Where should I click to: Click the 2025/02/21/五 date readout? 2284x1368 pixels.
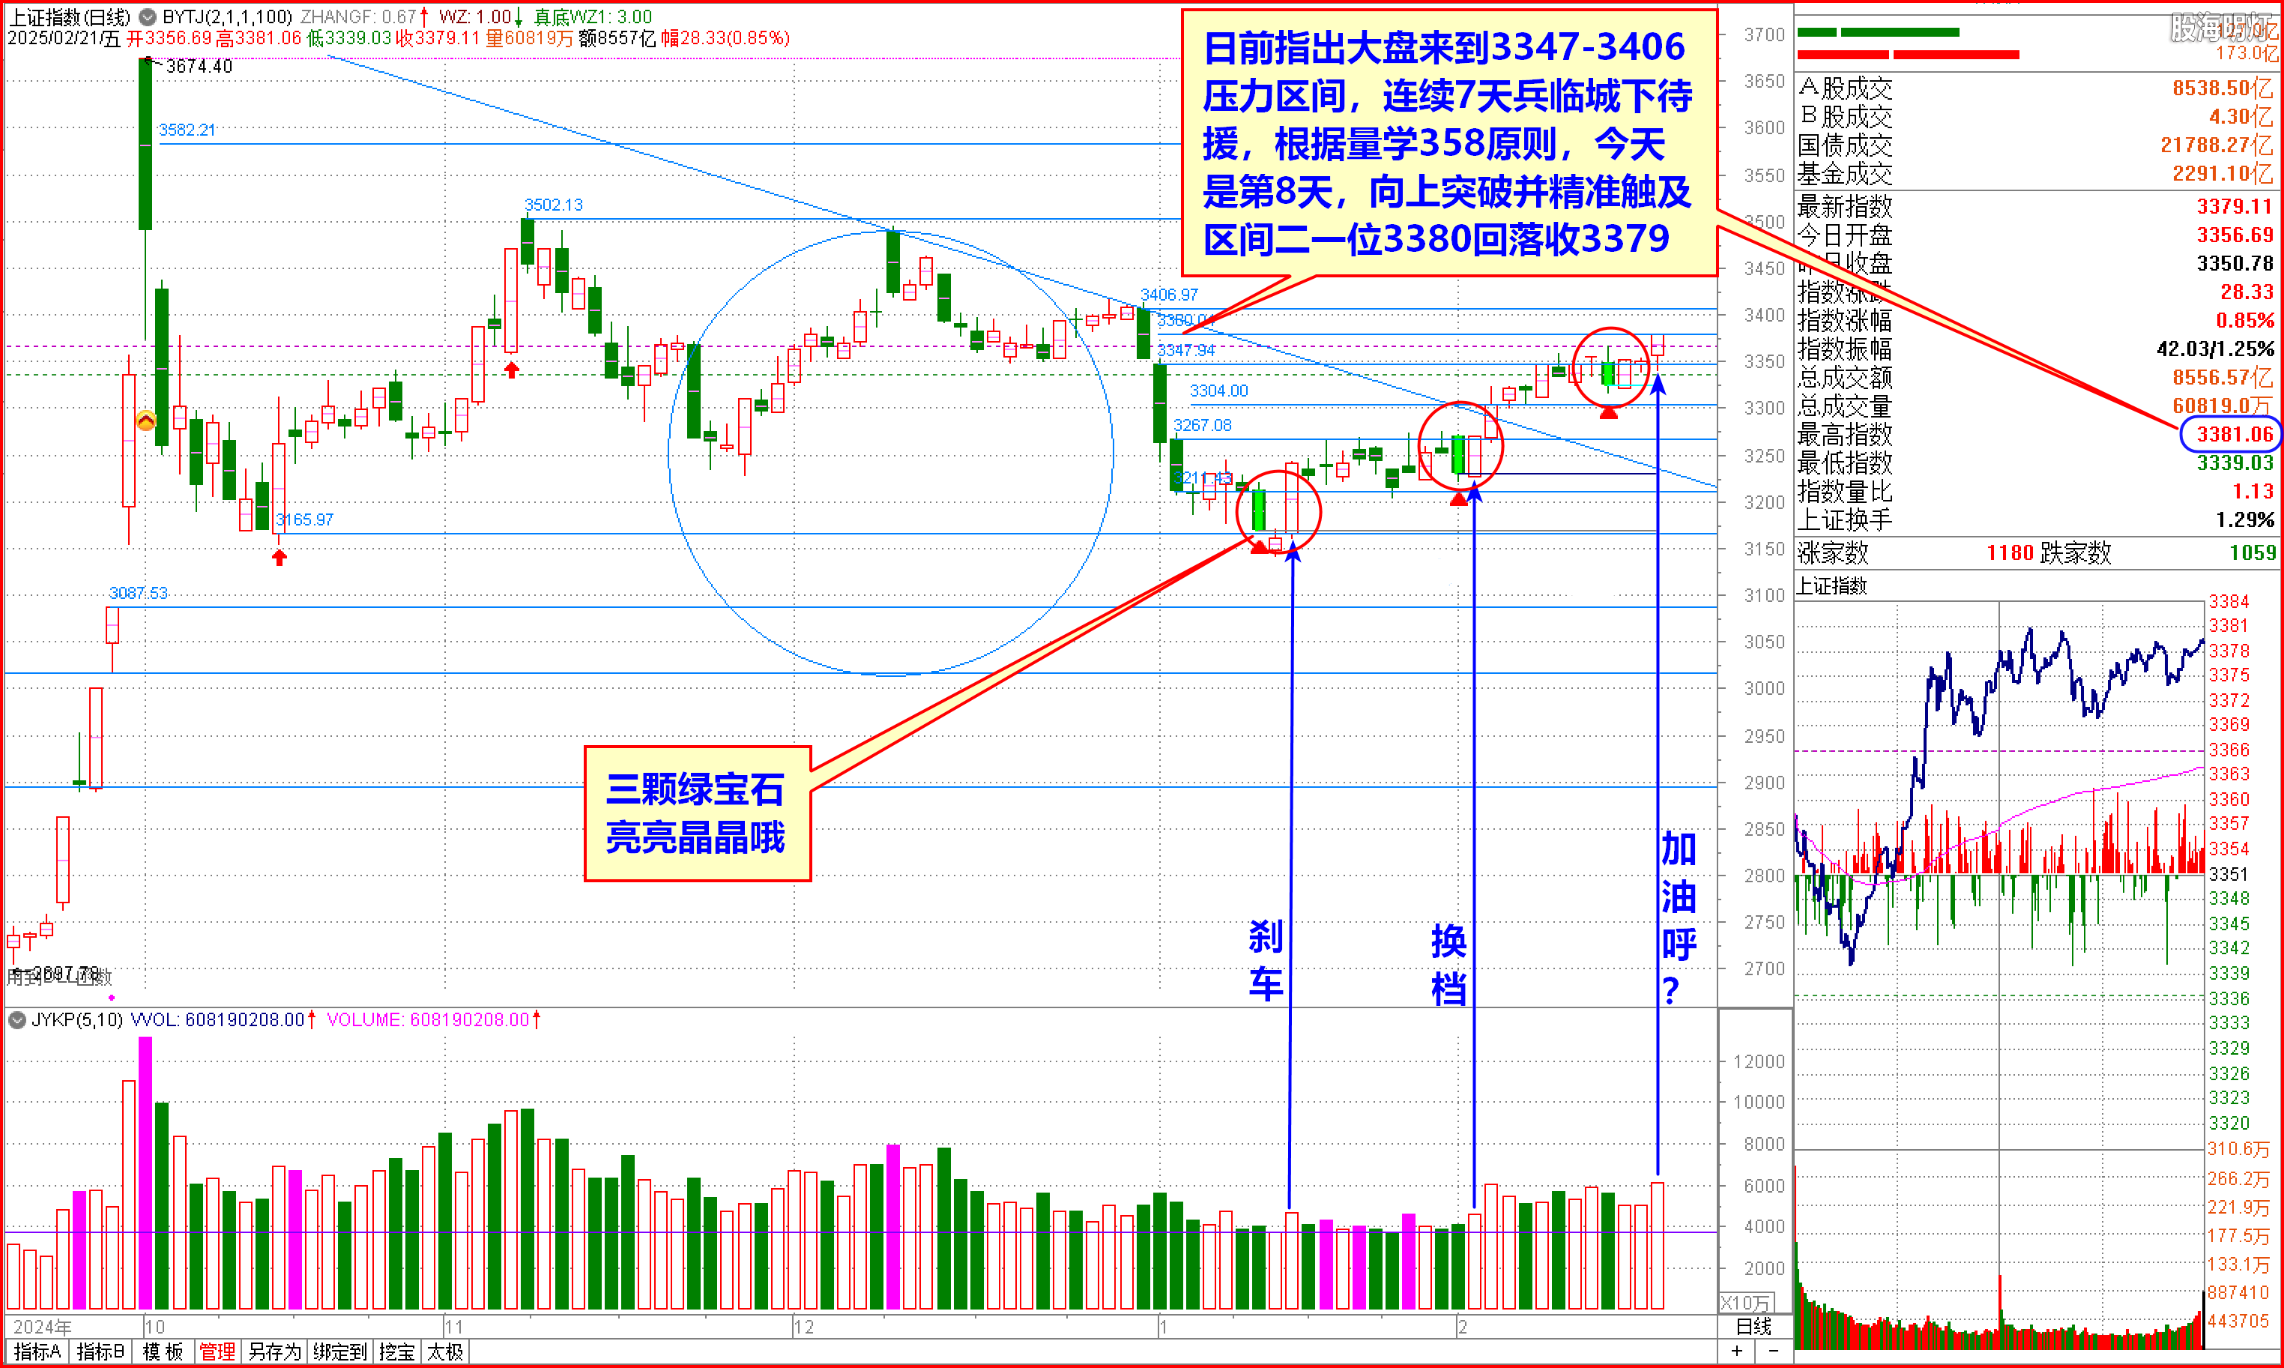point(64,37)
